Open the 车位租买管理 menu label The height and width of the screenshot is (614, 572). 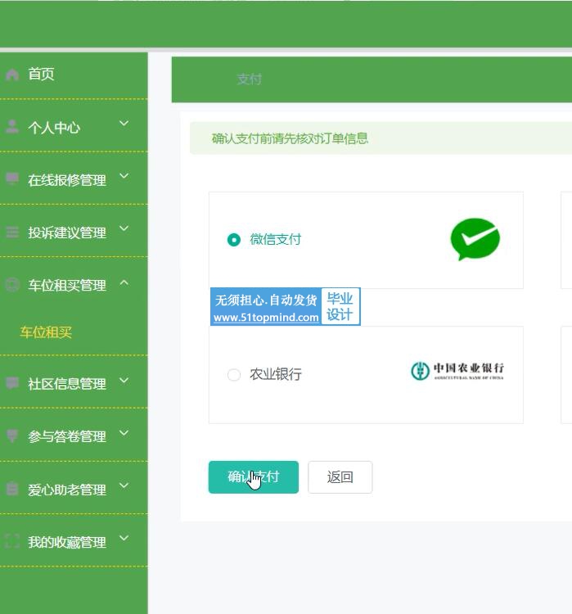[x=67, y=286]
